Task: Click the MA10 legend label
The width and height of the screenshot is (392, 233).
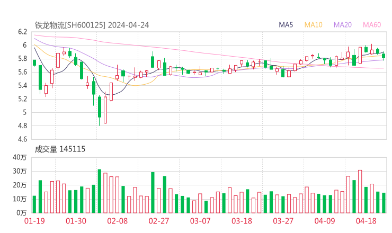Action: point(313,25)
